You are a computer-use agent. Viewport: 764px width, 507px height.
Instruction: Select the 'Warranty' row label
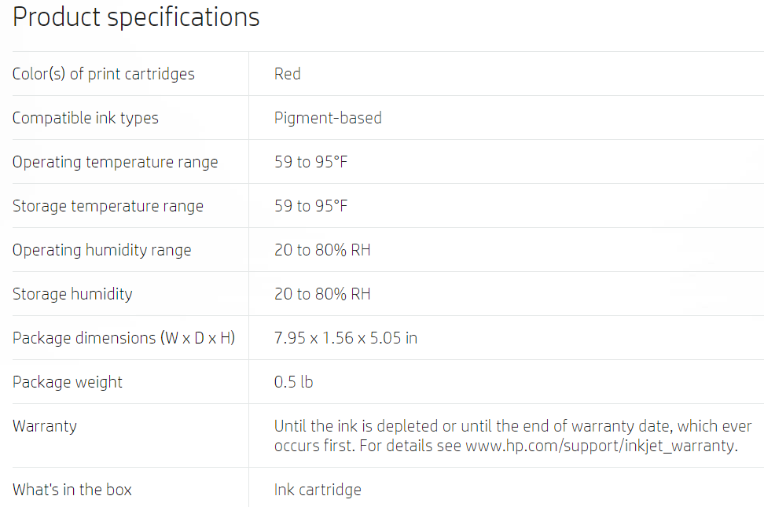click(44, 426)
